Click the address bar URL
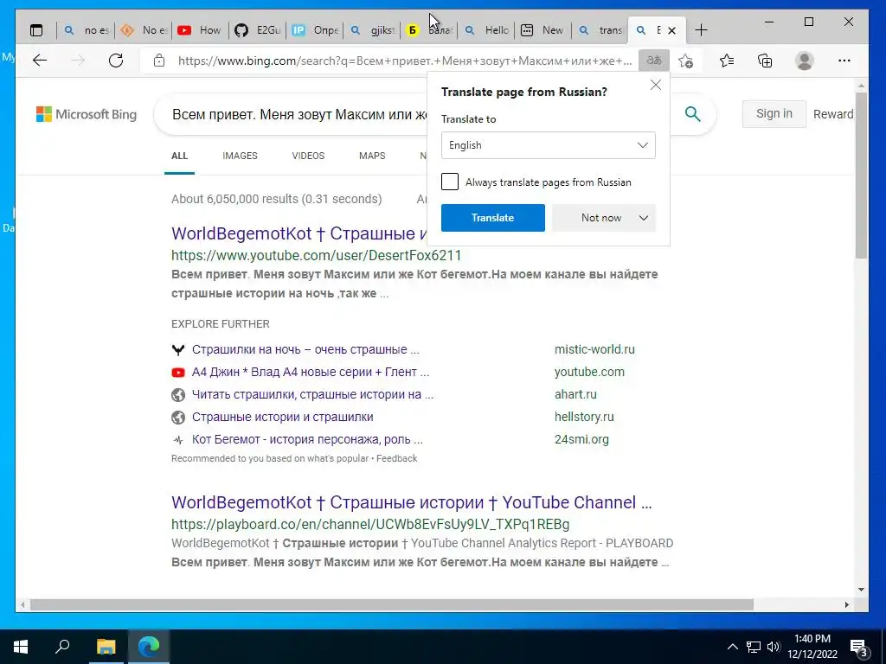Image resolution: width=886 pixels, height=664 pixels. point(405,61)
